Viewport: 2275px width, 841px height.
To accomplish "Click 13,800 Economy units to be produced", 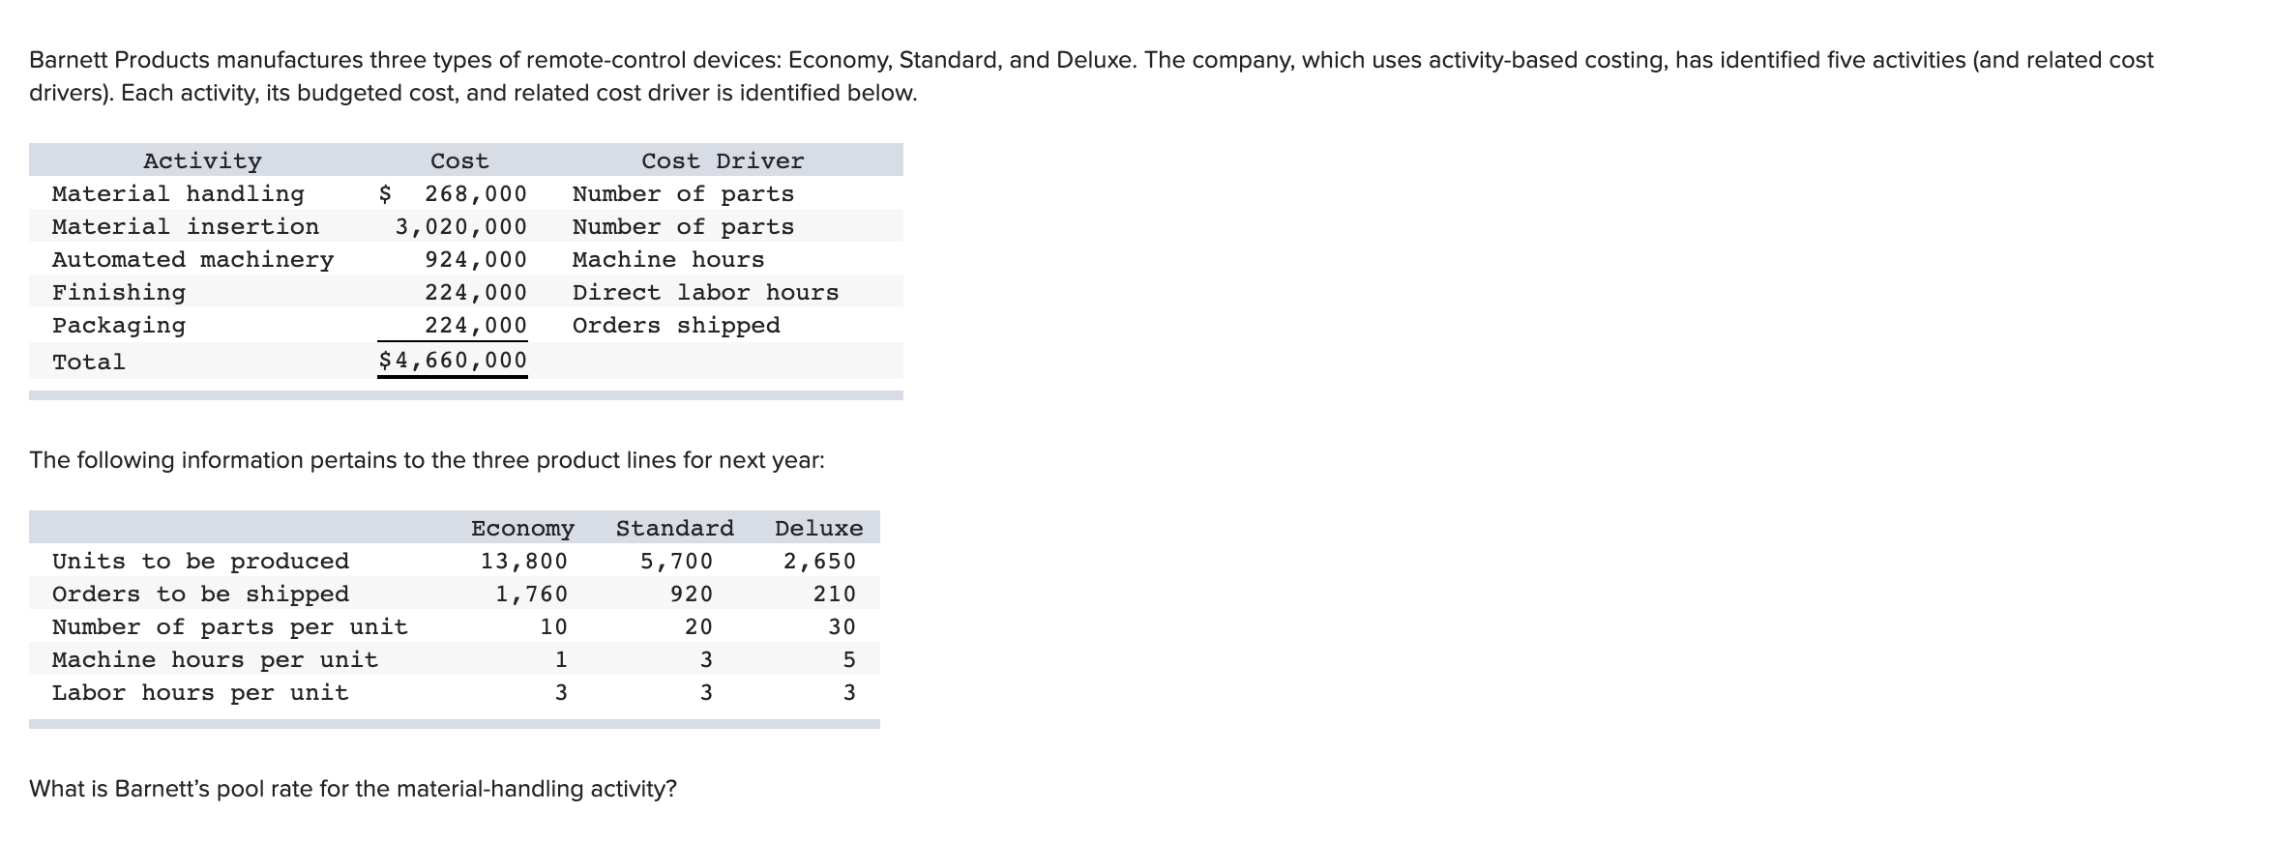I will coord(524,561).
